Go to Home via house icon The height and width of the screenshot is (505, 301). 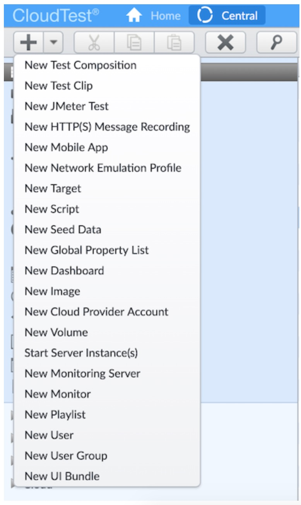coord(134,16)
